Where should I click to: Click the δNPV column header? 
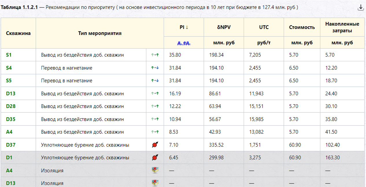(x=224, y=27)
